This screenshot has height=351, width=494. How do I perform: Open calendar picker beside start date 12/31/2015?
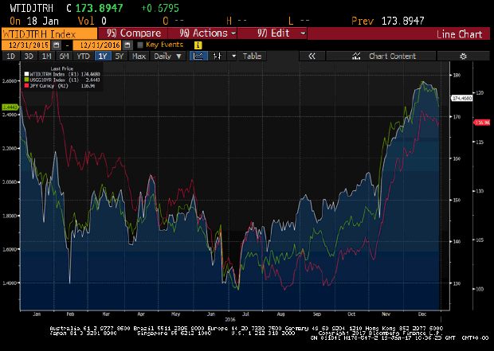click(56, 45)
